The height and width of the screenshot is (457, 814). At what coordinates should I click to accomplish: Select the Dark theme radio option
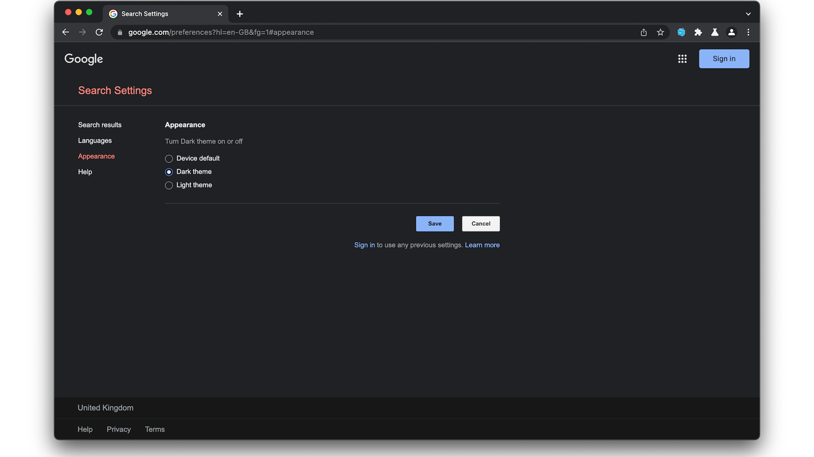(169, 172)
